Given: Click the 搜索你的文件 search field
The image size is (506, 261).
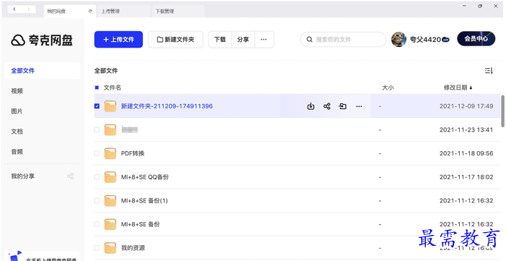Looking at the screenshot, I should pos(343,40).
